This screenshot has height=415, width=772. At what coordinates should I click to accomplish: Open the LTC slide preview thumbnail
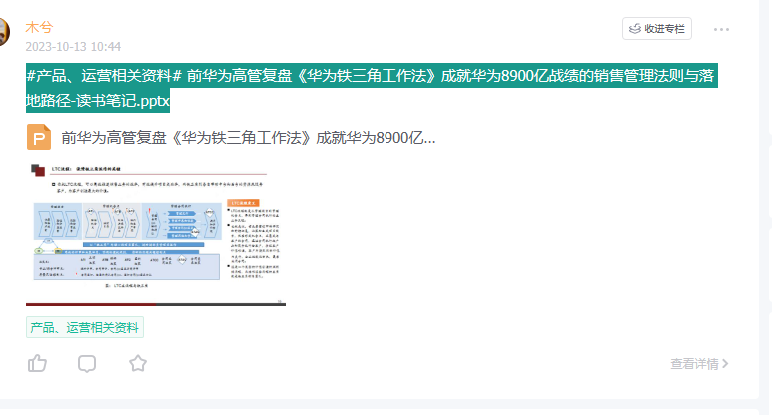[x=156, y=234]
